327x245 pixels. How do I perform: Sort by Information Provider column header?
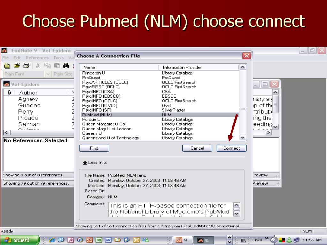click(199, 67)
